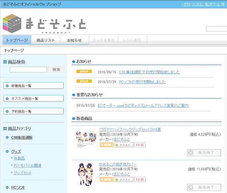The height and width of the screenshot is (193, 227).
Task: Open maker まどそふと link for 抱き枕カバー
Action: point(122,174)
